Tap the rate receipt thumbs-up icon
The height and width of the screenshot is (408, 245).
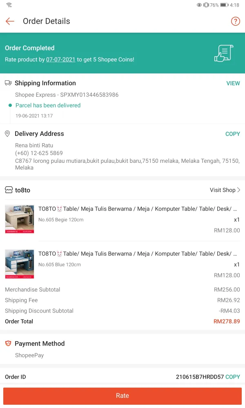224,53
